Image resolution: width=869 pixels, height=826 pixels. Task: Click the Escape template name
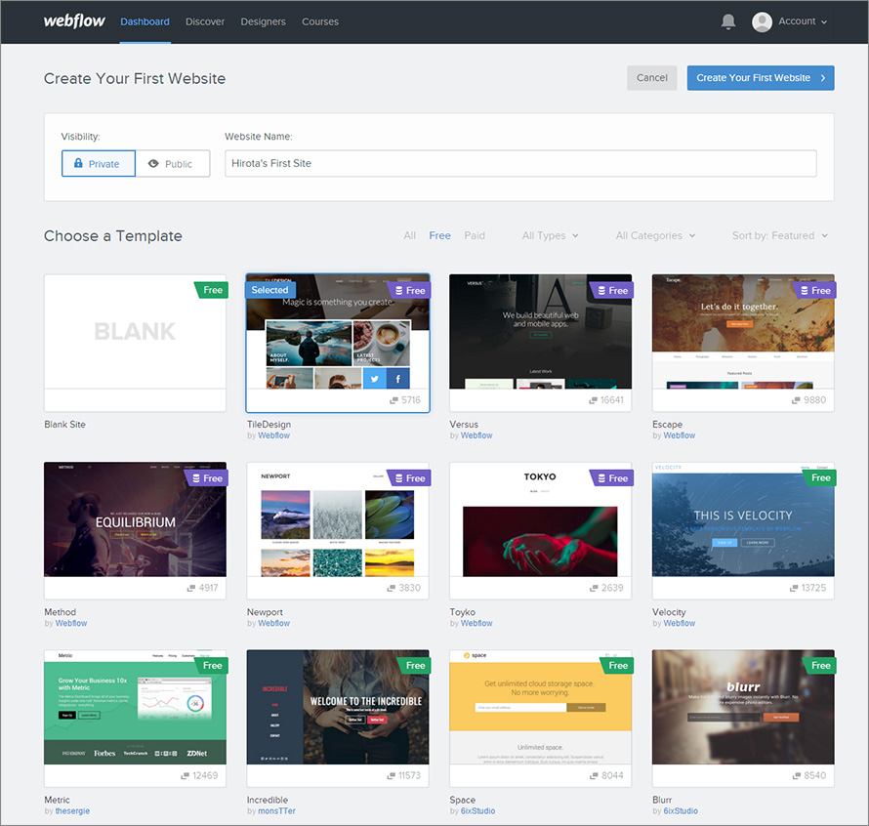click(667, 425)
